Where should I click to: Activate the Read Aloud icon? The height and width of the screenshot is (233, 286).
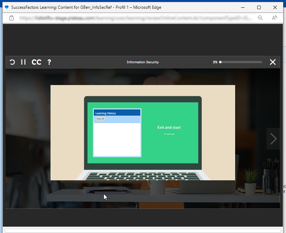click(274, 18)
